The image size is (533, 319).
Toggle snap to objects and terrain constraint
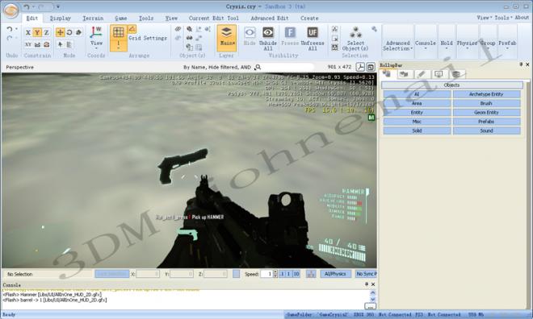[x=47, y=44]
